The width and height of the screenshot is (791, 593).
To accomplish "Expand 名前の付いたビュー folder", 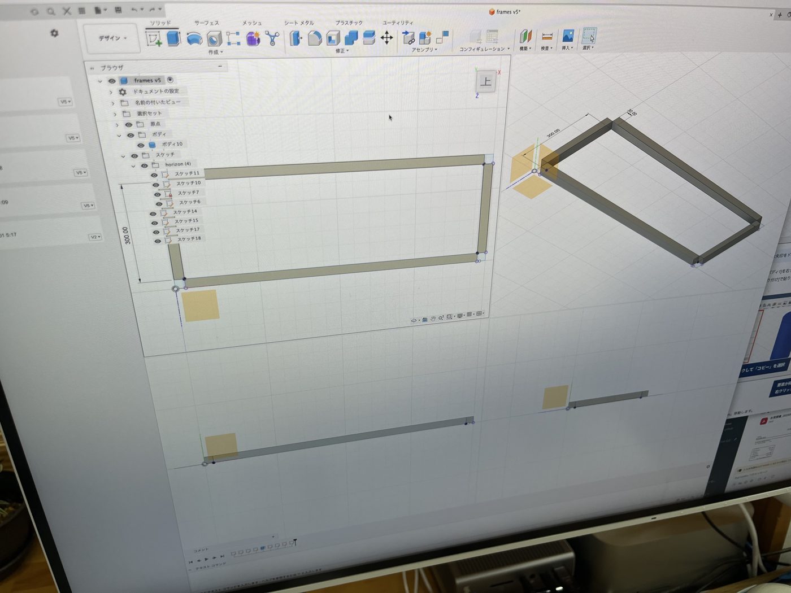I will point(112,103).
